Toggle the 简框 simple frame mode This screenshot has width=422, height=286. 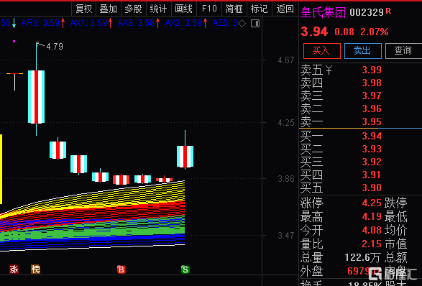pyautogui.click(x=234, y=9)
